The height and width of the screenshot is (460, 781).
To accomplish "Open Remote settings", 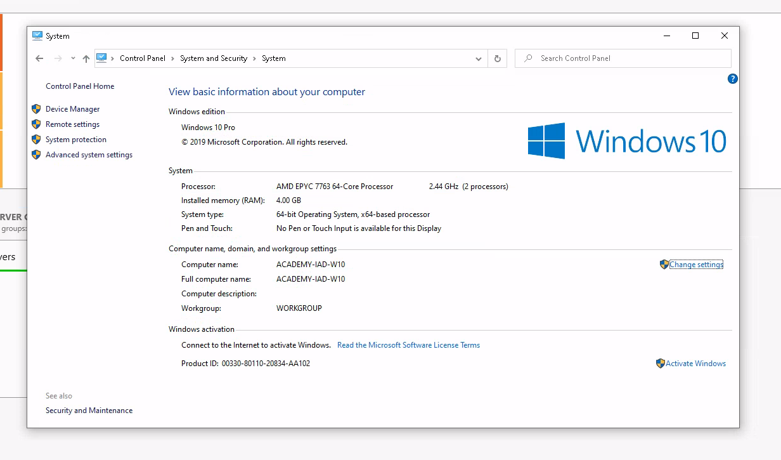I will coord(72,124).
